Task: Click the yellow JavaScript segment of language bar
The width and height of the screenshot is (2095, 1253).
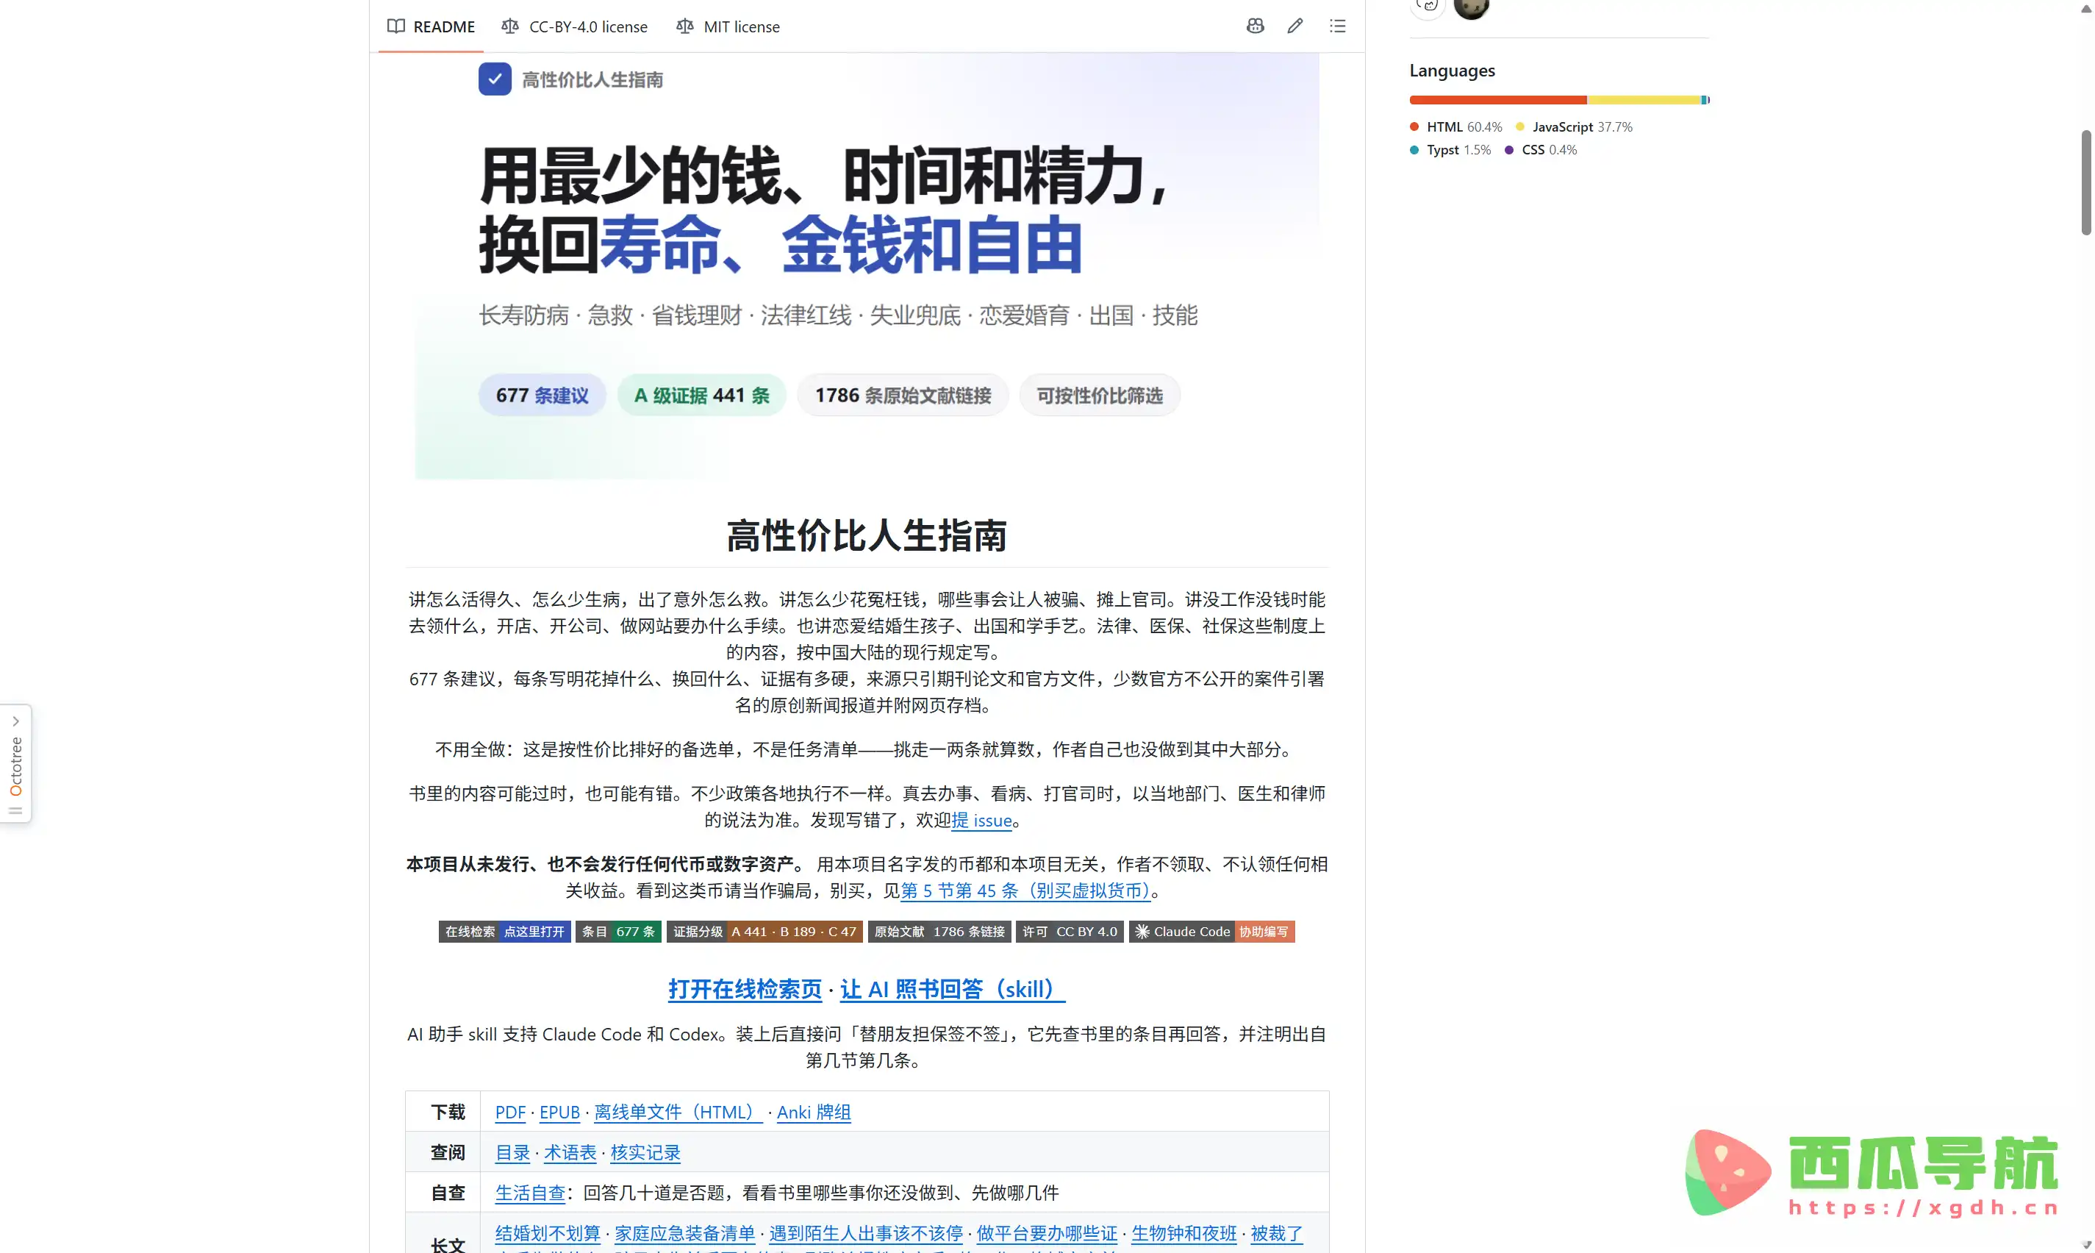Action: pyautogui.click(x=1644, y=99)
